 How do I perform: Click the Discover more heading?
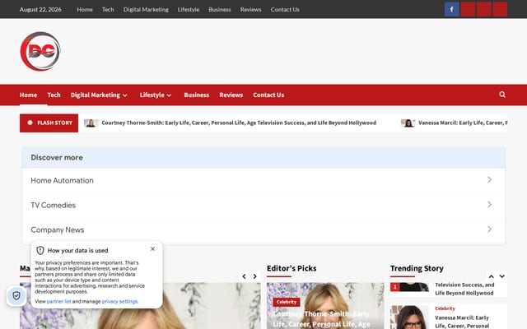click(x=57, y=157)
